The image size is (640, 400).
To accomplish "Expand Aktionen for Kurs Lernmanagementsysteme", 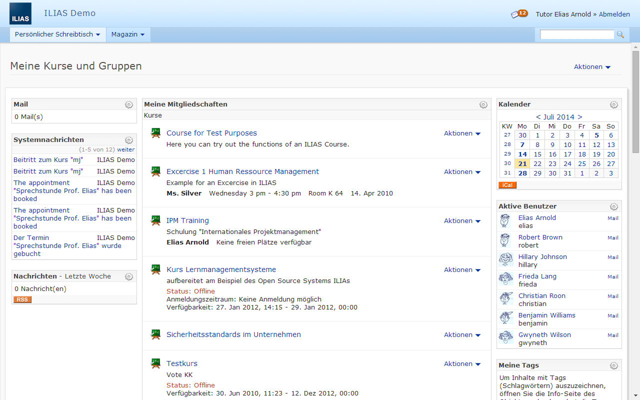I will (462, 270).
